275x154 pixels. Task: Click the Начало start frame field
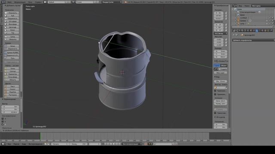click(60, 144)
